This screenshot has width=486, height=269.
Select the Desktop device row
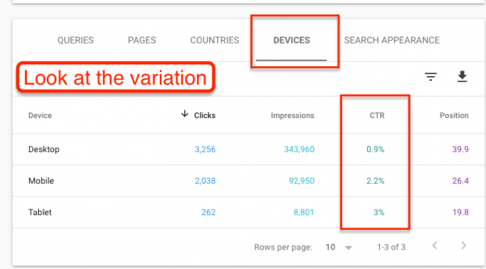point(249,149)
